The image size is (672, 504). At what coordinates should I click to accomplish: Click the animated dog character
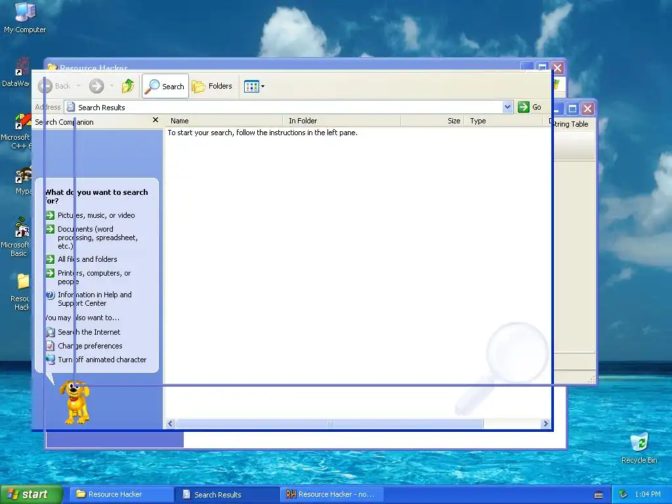pyautogui.click(x=75, y=402)
